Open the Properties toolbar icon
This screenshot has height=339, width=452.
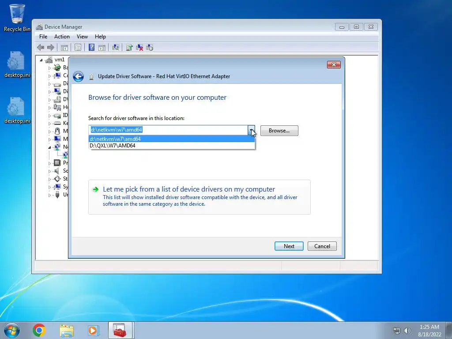(78, 48)
